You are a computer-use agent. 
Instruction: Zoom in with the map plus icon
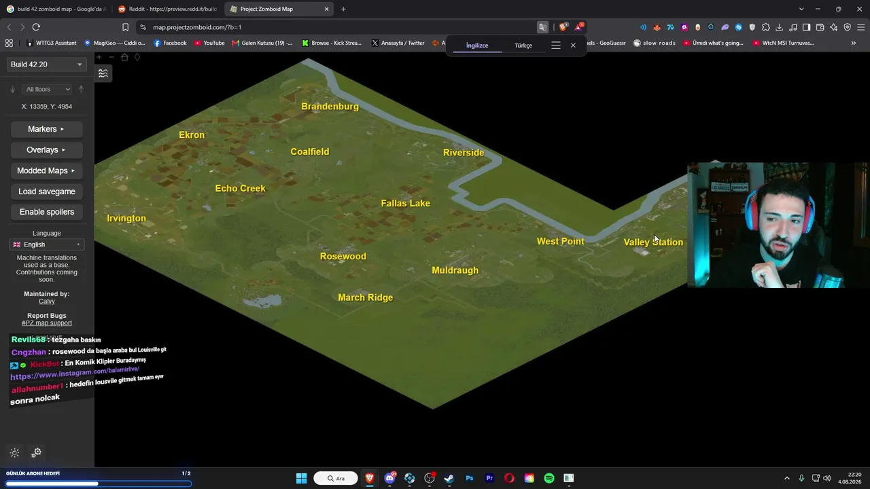(x=100, y=57)
